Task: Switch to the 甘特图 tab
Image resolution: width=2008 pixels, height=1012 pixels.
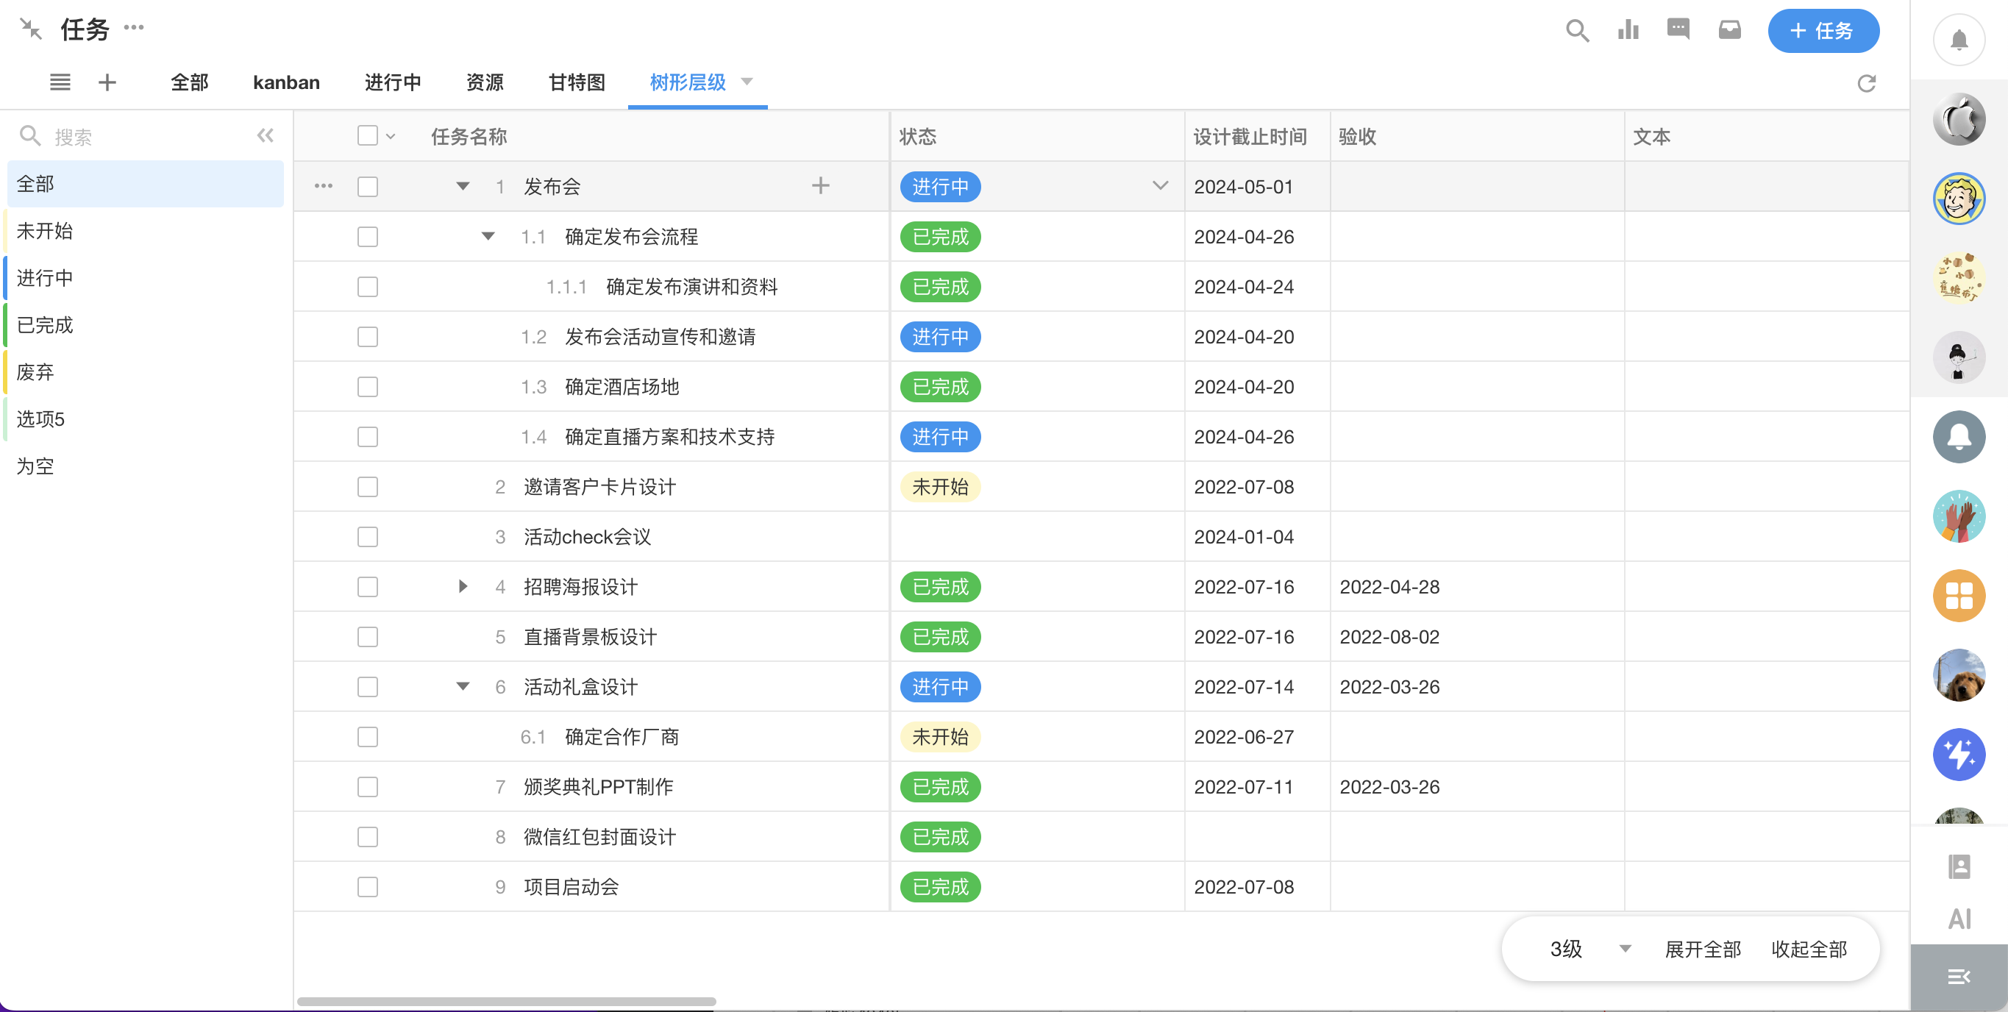Action: point(577,82)
